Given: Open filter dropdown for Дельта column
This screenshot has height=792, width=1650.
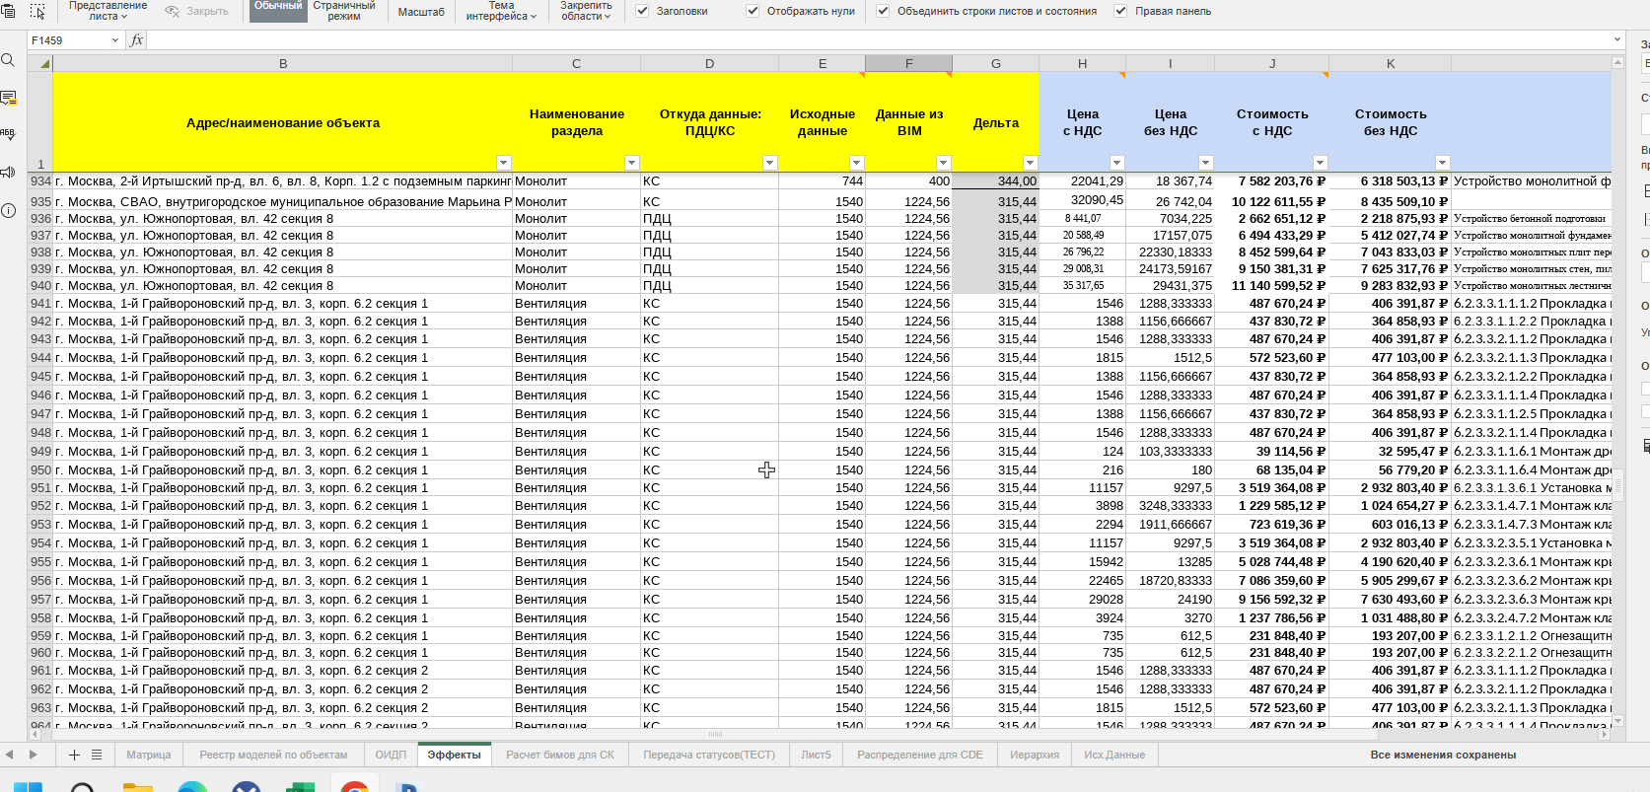Looking at the screenshot, I should click(1030, 163).
